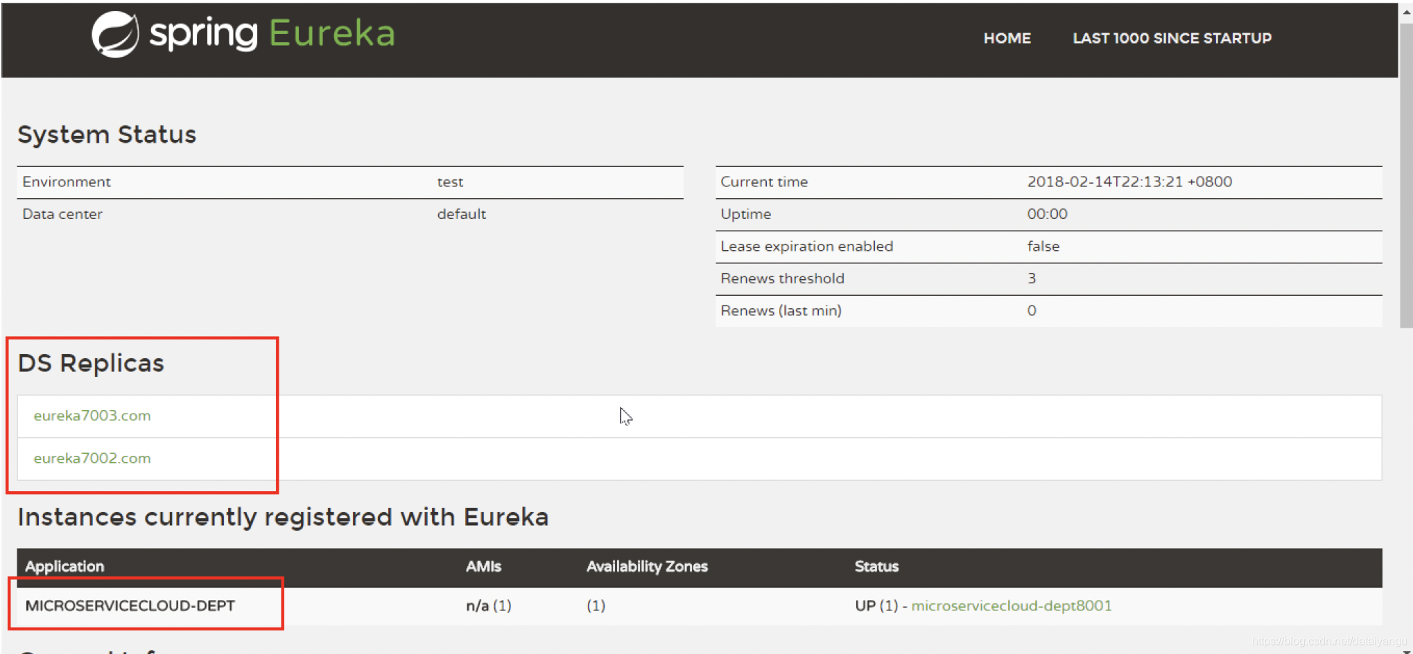Select the MICROSERVICECLOUD-DEPT application name

(x=130, y=606)
